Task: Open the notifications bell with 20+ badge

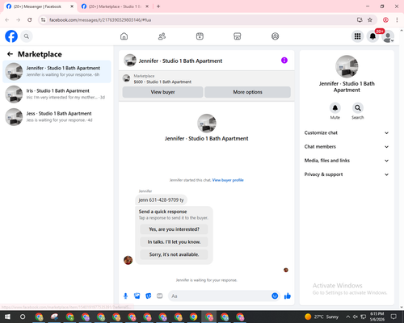Action: click(372, 36)
